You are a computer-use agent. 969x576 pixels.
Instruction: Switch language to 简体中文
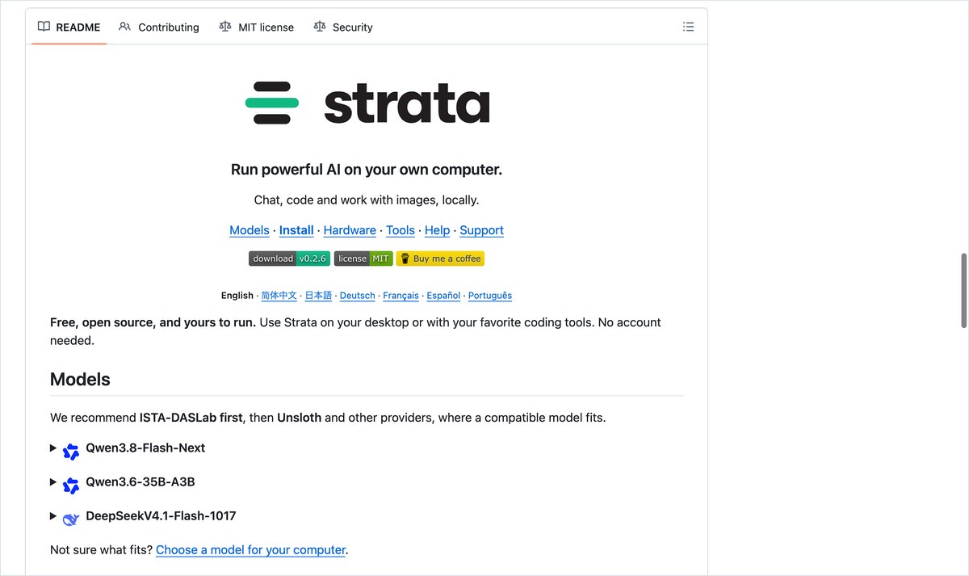tap(279, 296)
